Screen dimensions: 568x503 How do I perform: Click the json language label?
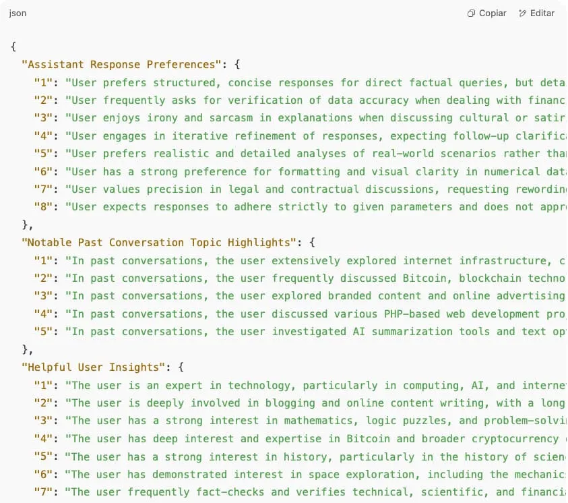point(18,13)
